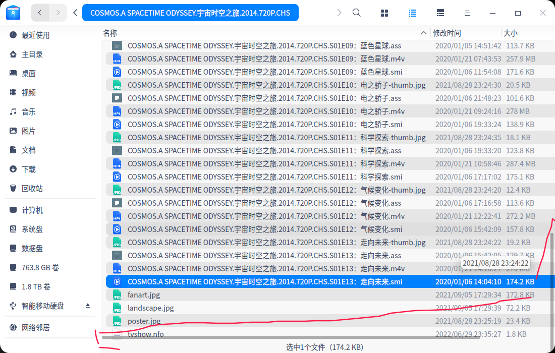Open search with the magnifier icon

tap(357, 13)
